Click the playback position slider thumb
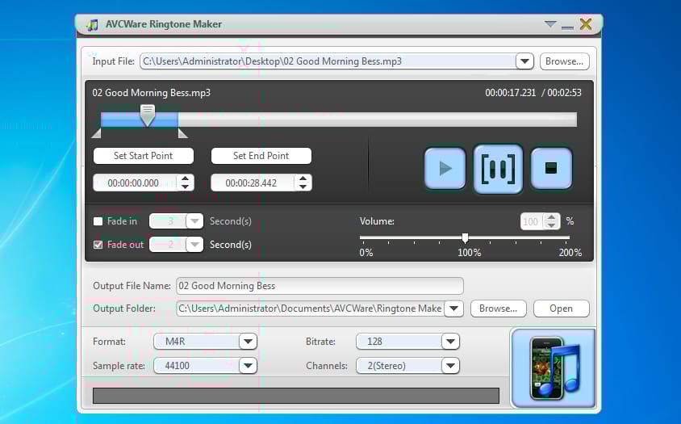Screen dimensions: 681x424 pyautogui.click(x=147, y=115)
